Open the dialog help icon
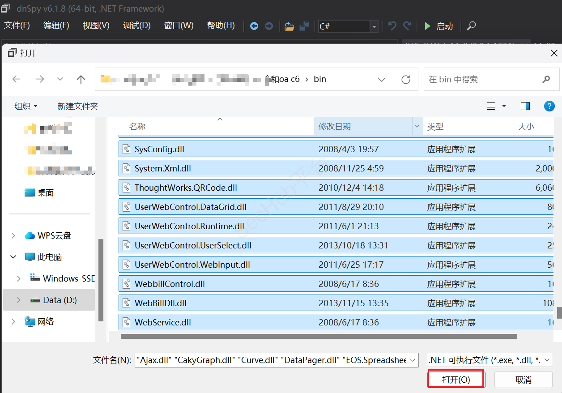The image size is (562, 393). click(549, 106)
